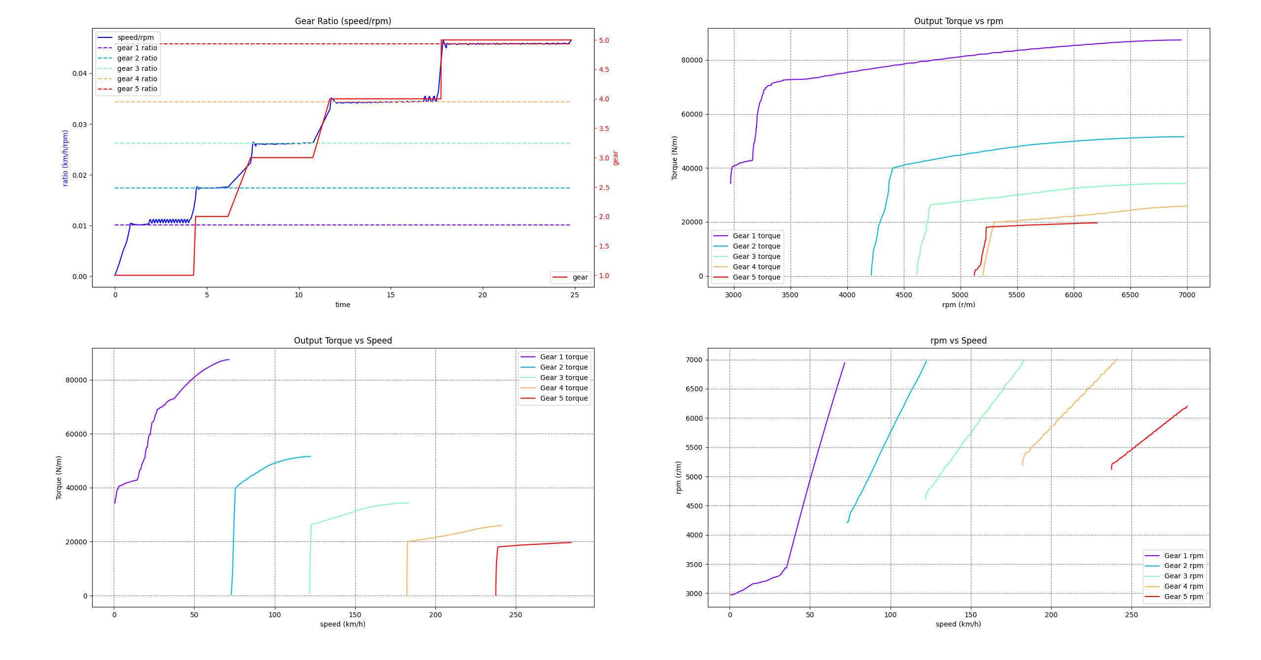Viewport: 1261px width, 660px height.
Task: Click 'speed (km/h)' label of rpm vs Speed plot
Action: pos(959,624)
